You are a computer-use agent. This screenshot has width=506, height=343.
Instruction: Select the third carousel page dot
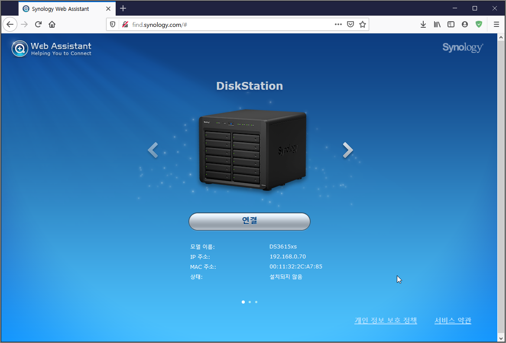point(256,302)
